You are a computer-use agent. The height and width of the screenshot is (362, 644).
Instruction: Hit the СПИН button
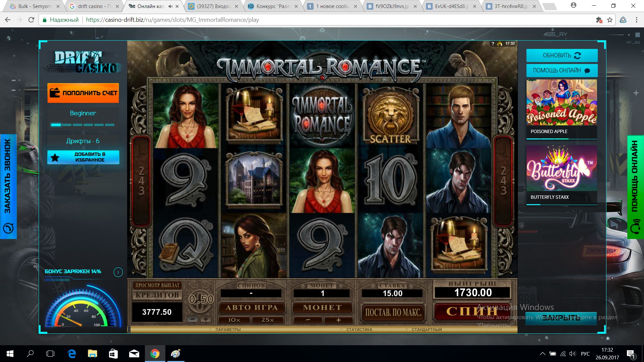(x=472, y=311)
